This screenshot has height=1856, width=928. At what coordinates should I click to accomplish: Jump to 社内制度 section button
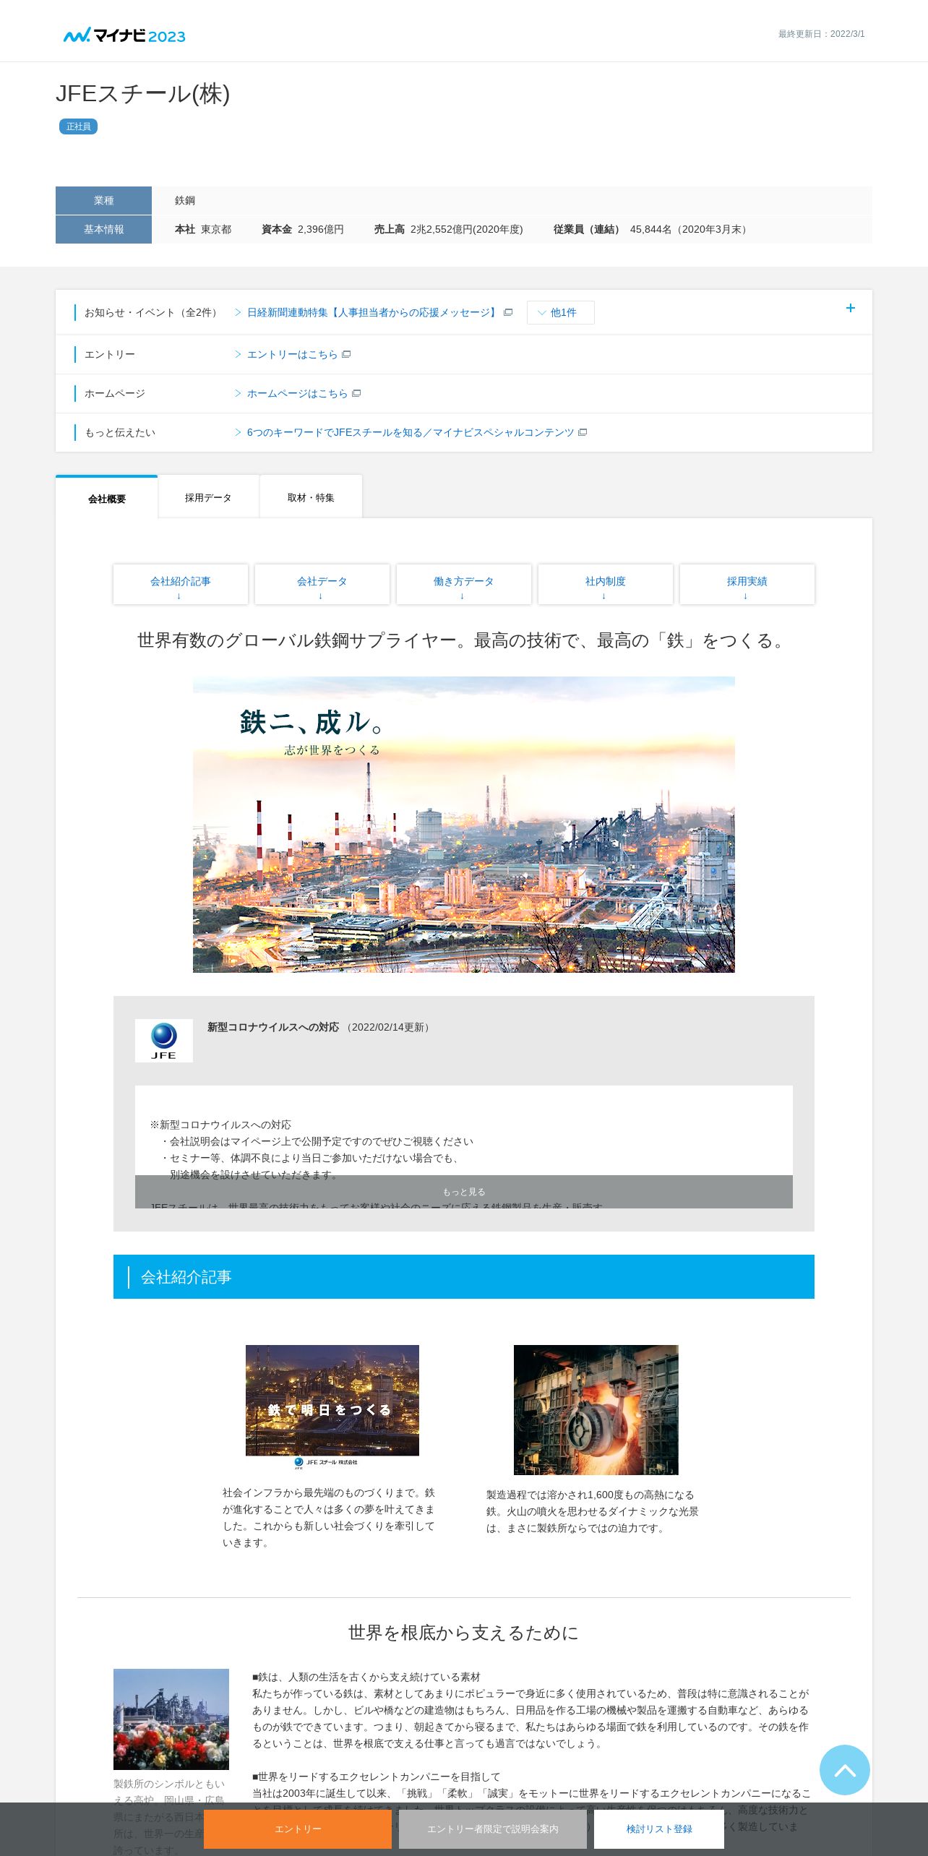605,585
